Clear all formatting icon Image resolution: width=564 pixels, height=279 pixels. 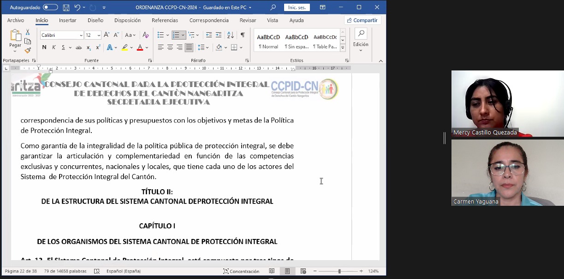click(146, 35)
